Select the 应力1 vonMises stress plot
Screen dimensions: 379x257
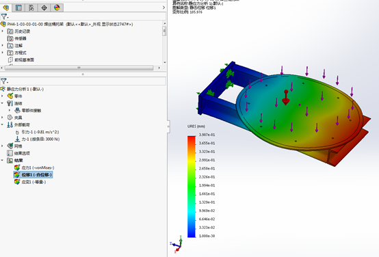38,167
